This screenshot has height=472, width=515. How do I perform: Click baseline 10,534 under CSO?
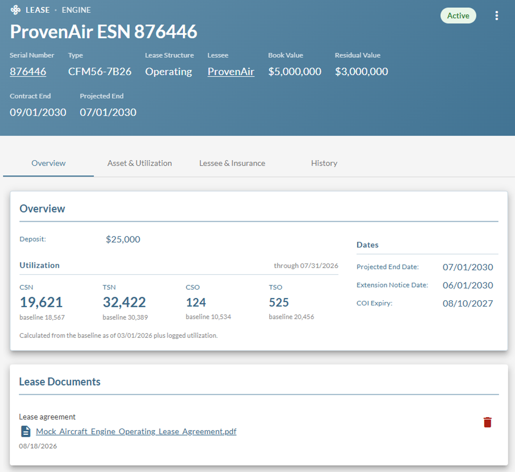[x=208, y=317]
